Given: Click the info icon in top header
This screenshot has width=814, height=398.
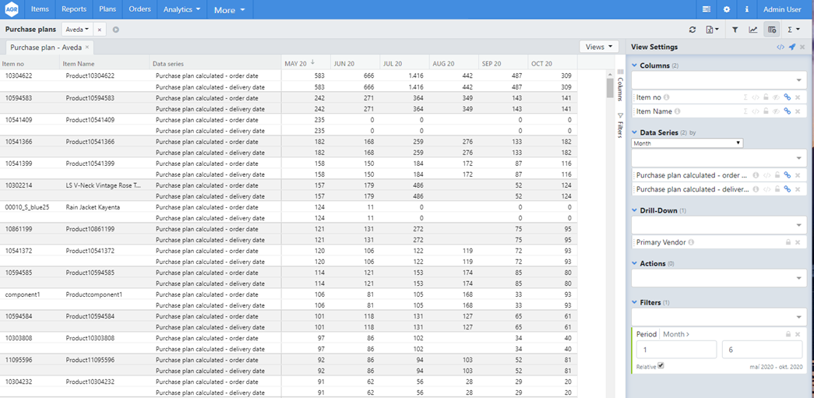Looking at the screenshot, I should coord(747,9).
